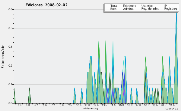The image size is (181, 111).
Task: Click the y-axis value 0.6
Action: coord(10,9)
